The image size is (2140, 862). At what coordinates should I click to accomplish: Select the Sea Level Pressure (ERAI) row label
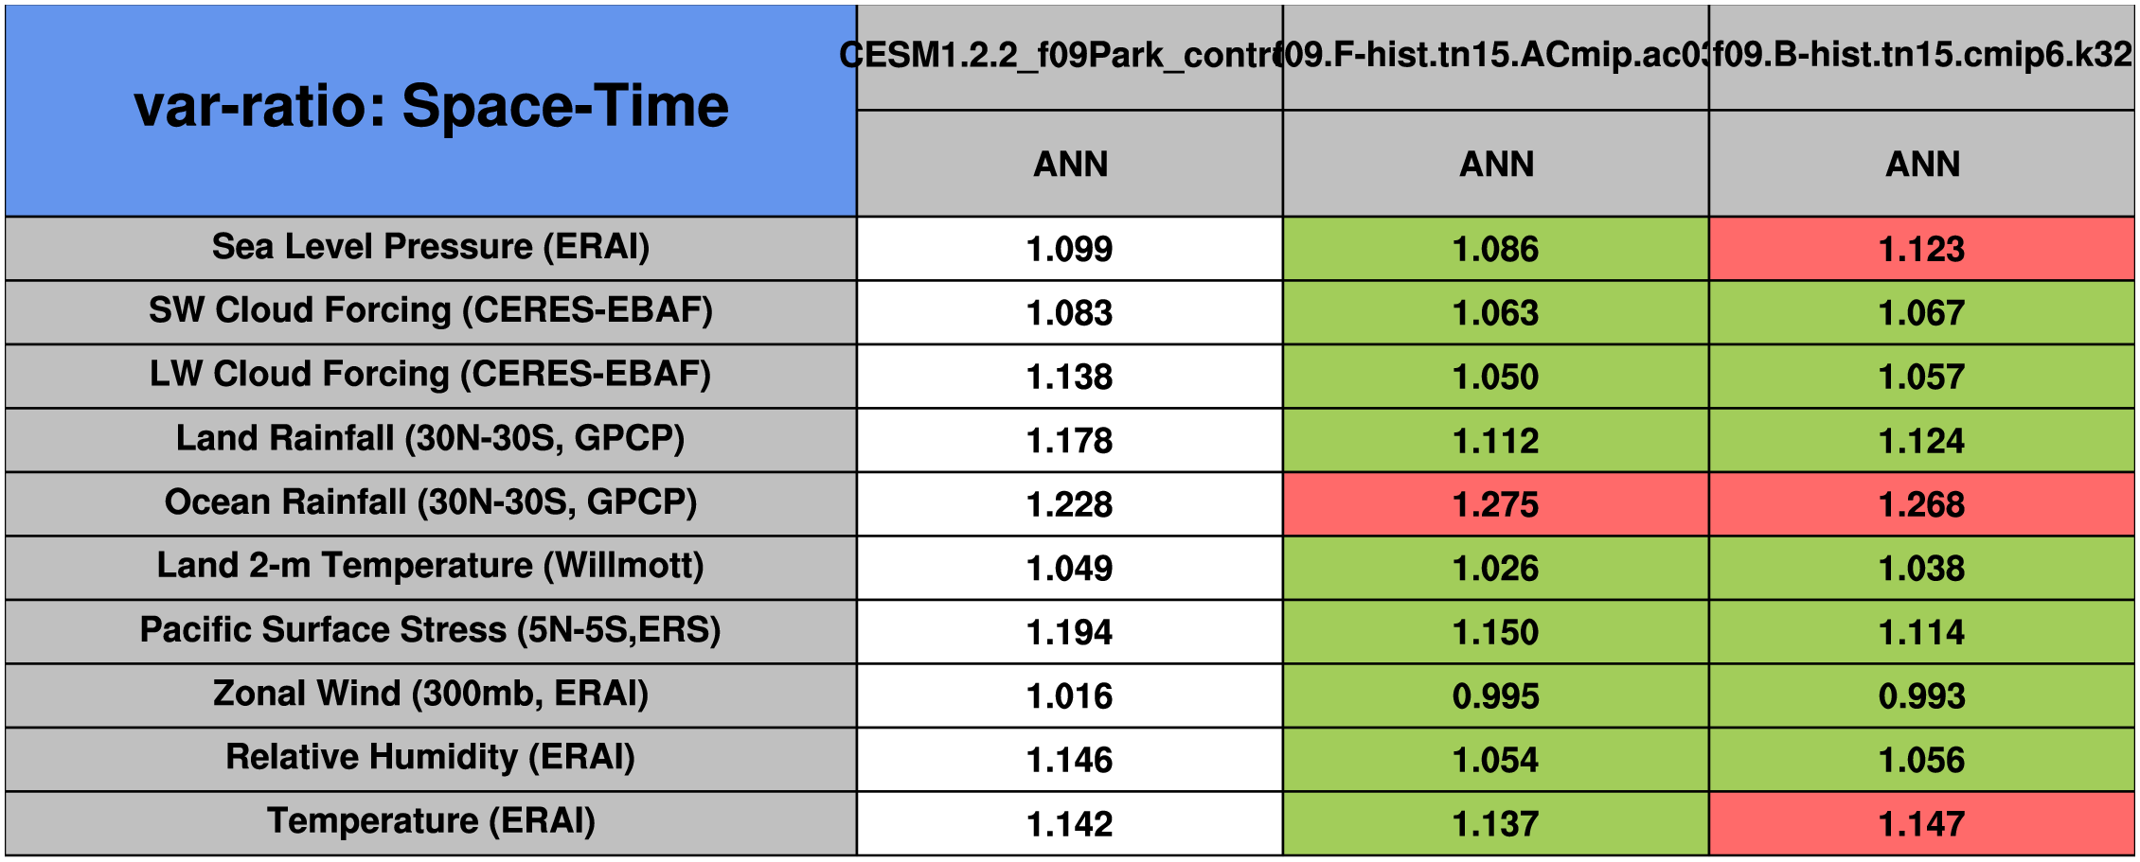(x=431, y=247)
